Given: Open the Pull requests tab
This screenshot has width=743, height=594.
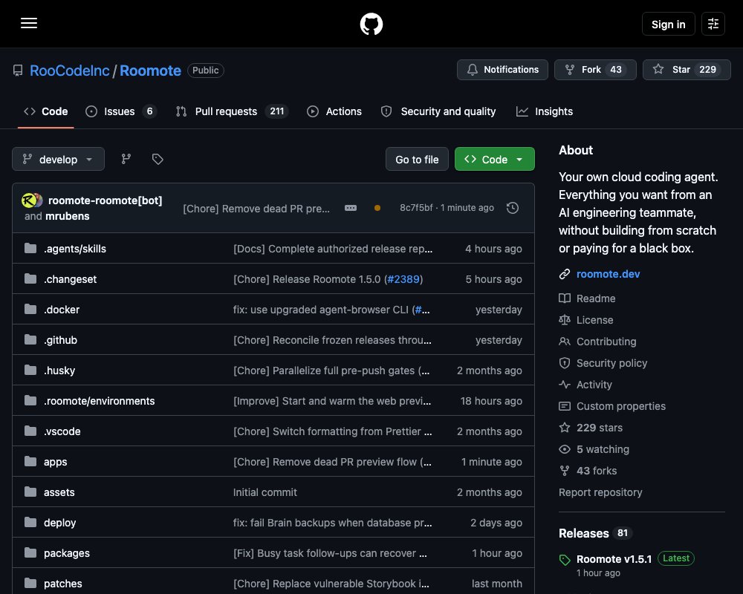Looking at the screenshot, I should point(232,111).
